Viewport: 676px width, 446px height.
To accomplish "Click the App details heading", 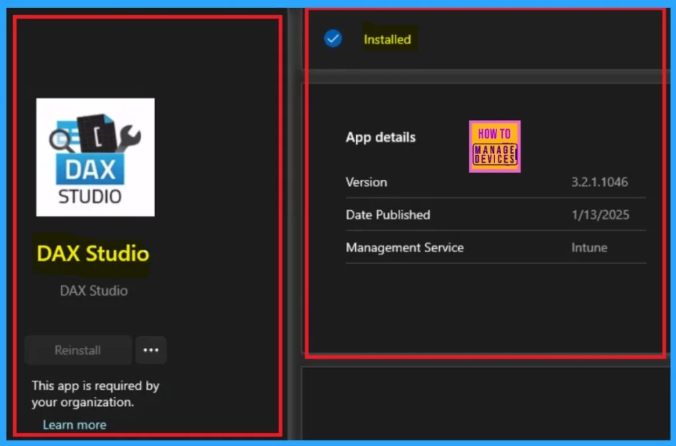I will pos(380,137).
